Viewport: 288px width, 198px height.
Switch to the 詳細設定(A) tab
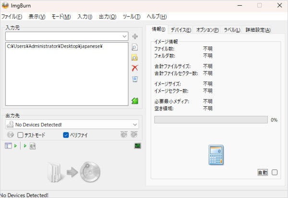pyautogui.click(x=258, y=30)
